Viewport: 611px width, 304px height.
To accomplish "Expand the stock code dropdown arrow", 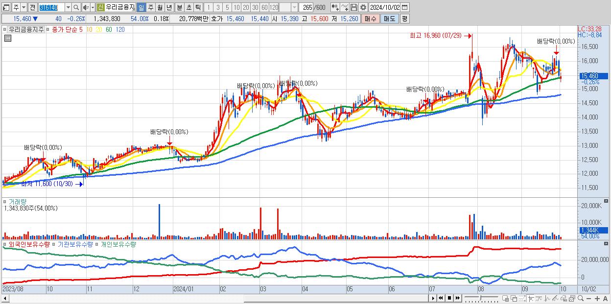I will tap(68, 7).
